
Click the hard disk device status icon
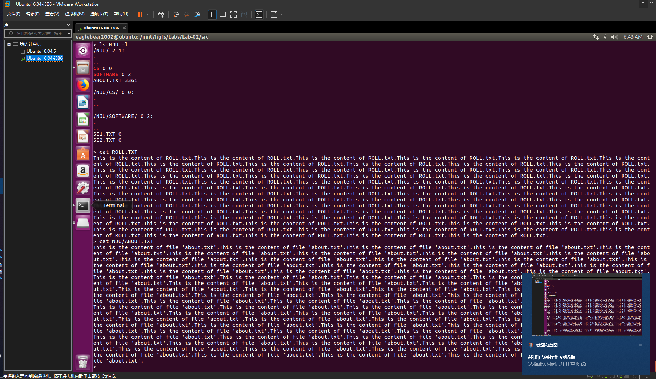(x=590, y=377)
